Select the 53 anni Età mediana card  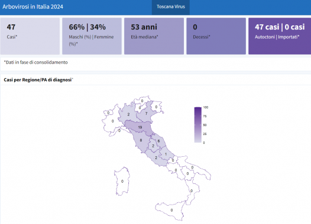click(154, 36)
